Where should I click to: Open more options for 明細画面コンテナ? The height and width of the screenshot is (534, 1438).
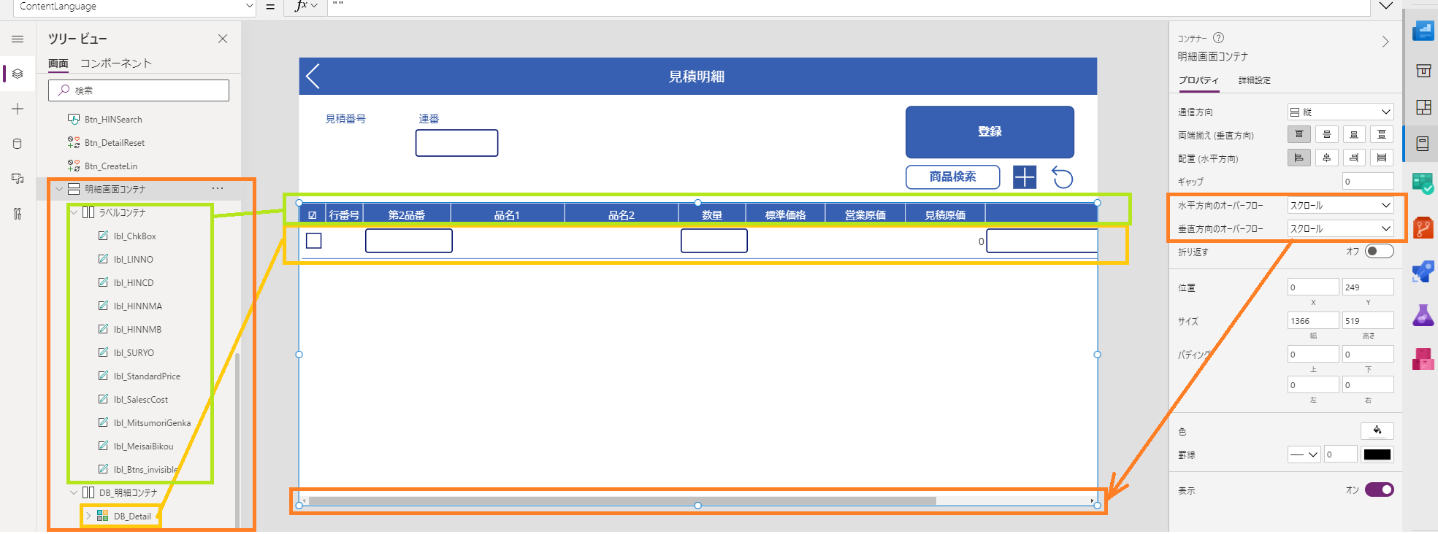218,188
